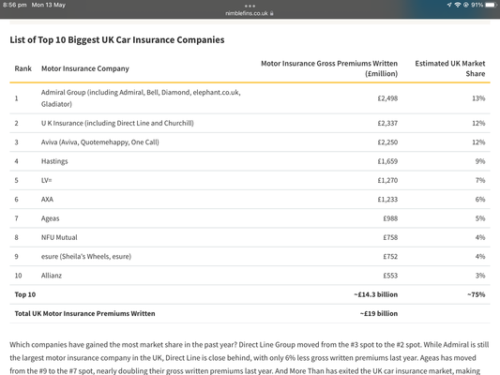
Task: Click the Motor Insurance Company column header
Action: click(85, 68)
